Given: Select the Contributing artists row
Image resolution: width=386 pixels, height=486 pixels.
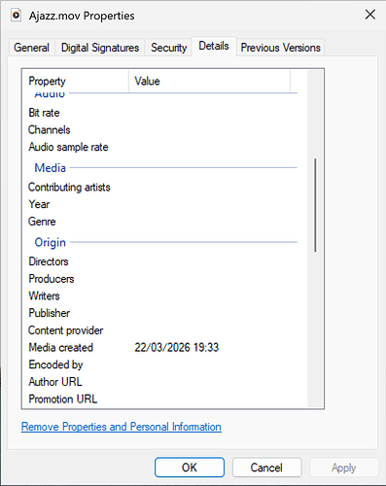Looking at the screenshot, I should click(x=162, y=188).
